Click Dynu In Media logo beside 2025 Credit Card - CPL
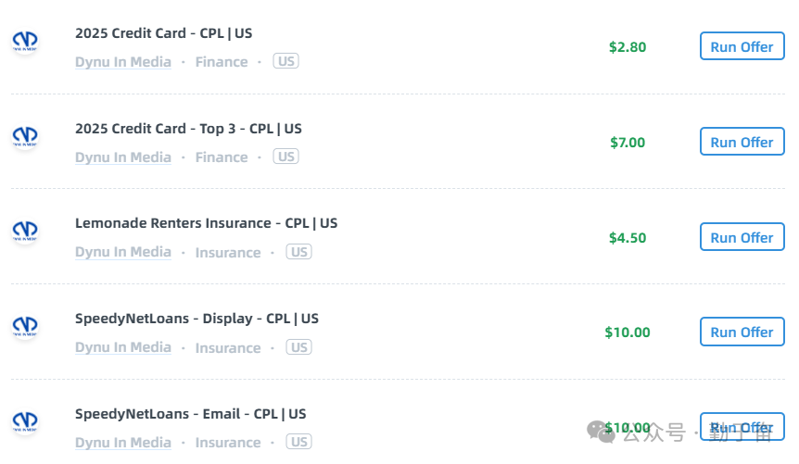This screenshot has width=799, height=464. coord(24,43)
